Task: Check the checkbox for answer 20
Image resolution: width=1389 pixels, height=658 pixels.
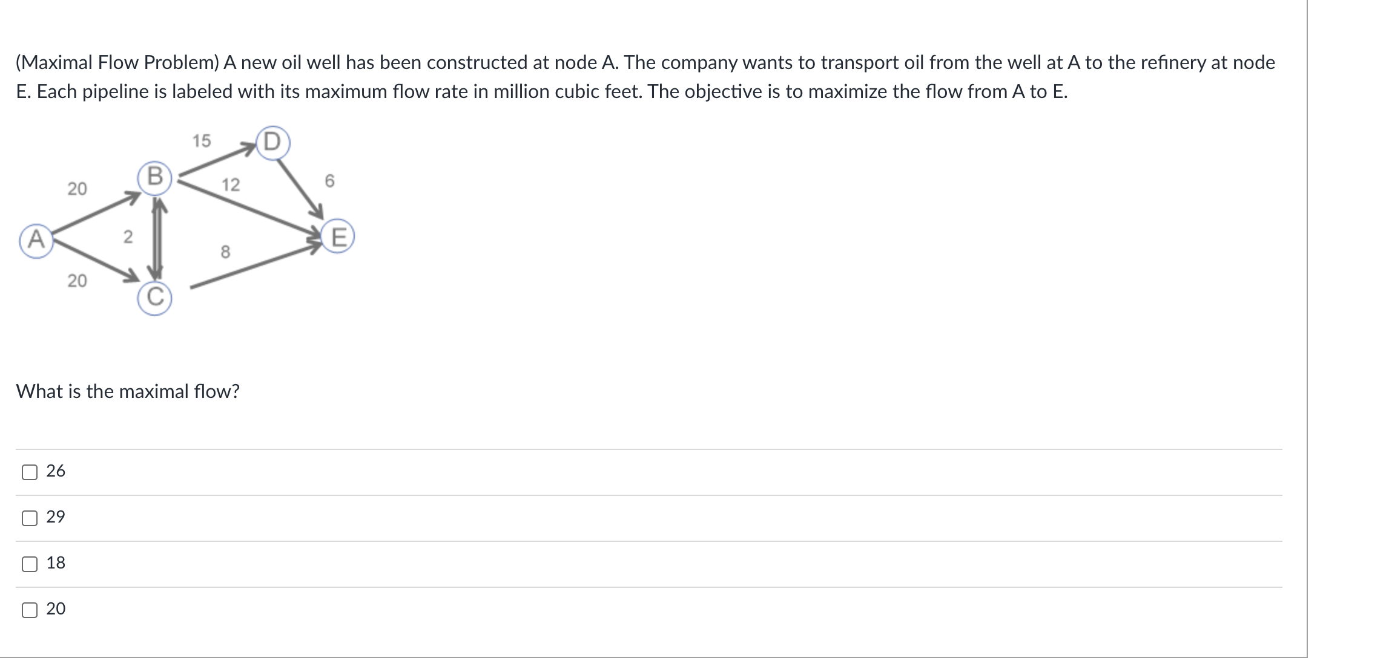Action: click(x=28, y=610)
